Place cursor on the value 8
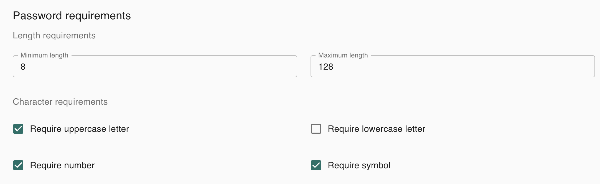 click(23, 67)
